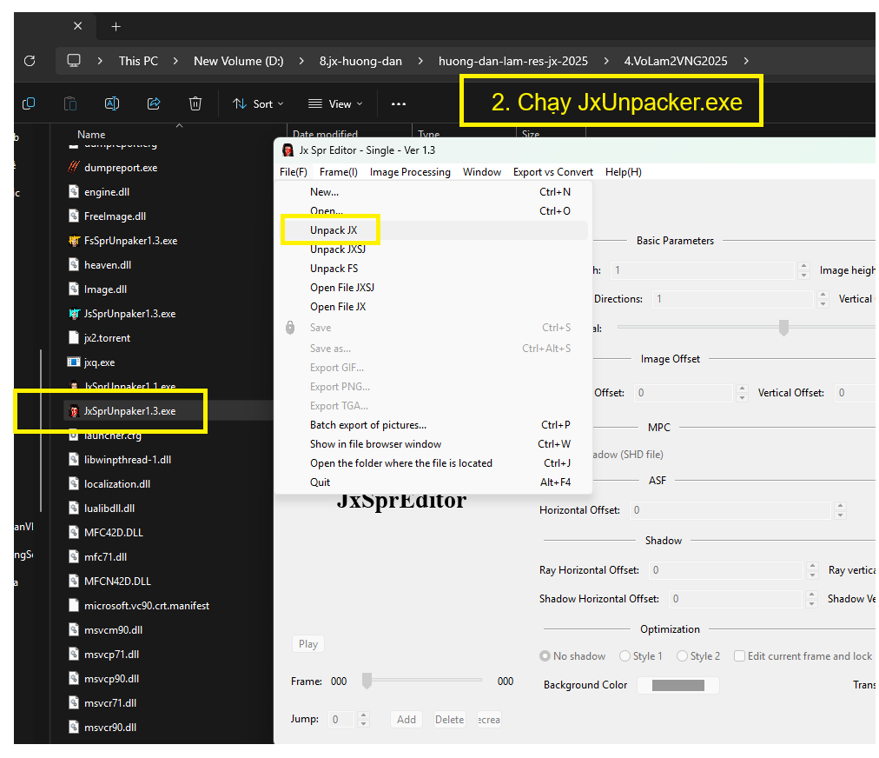Enable the Edit current frame and lock checkbox
Screen dimensions: 879x758
[x=740, y=656]
